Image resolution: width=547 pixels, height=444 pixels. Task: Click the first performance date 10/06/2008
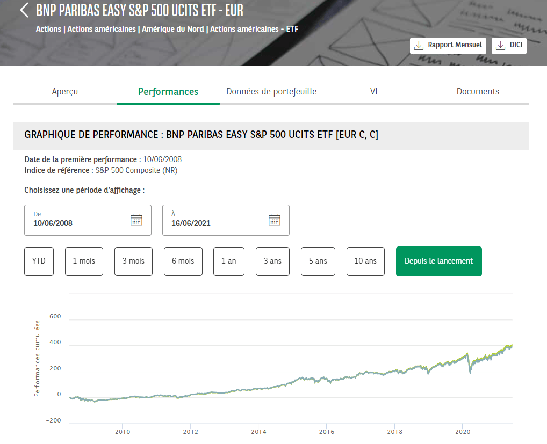coord(162,159)
